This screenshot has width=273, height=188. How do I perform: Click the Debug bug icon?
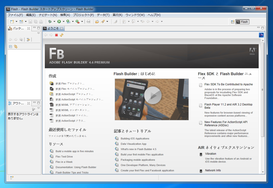[50, 21]
